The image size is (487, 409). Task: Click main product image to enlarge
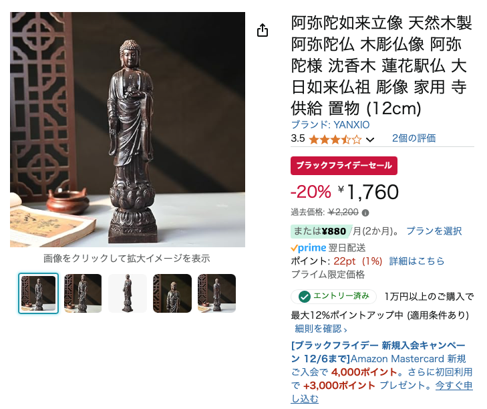128,130
